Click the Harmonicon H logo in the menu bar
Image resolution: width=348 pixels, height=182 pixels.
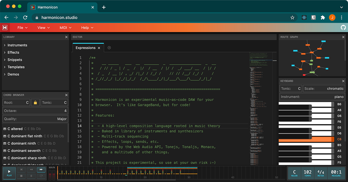(x=5, y=27)
